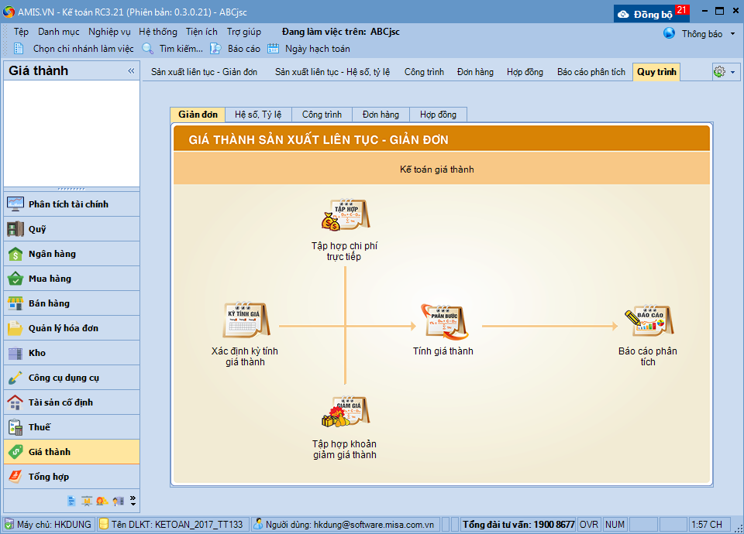Expand the sidebar overflow chevron at bottom
This screenshot has height=534, width=744.
pos(133,500)
